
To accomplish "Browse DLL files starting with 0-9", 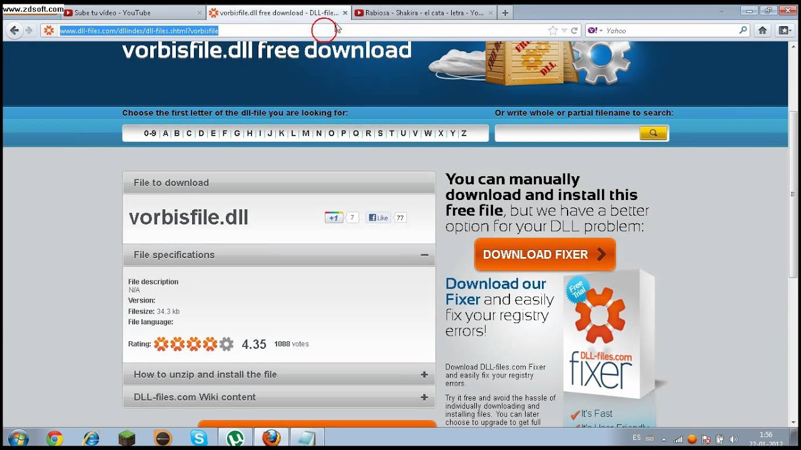I will (x=150, y=133).
